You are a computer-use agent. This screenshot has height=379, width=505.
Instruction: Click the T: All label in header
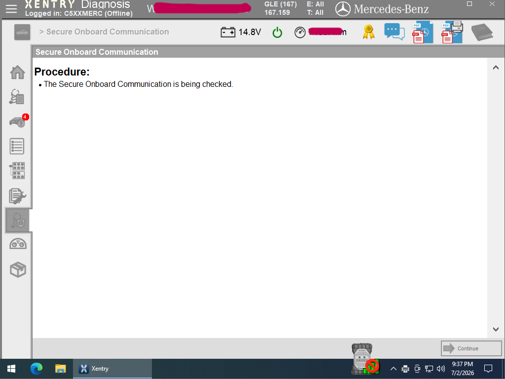tap(315, 12)
